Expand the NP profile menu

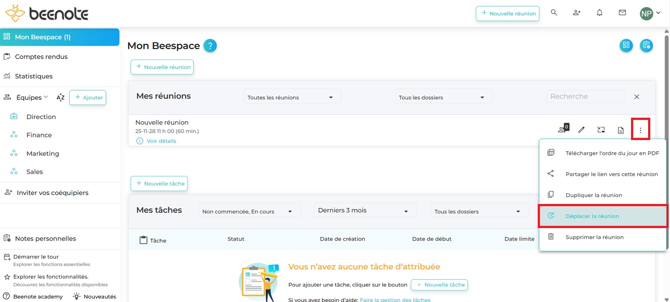coord(650,14)
